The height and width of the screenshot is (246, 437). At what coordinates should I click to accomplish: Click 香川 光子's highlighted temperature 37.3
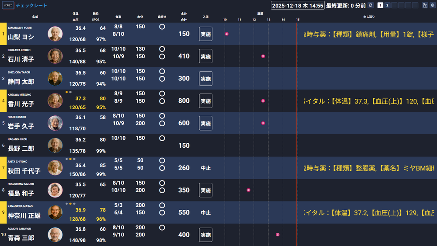(80, 98)
